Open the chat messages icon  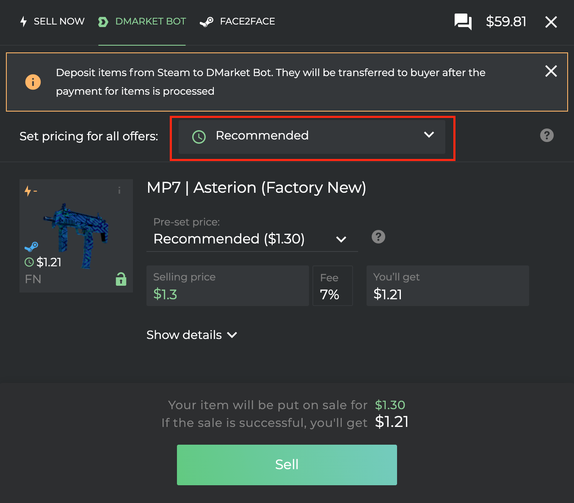pyautogui.click(x=463, y=22)
